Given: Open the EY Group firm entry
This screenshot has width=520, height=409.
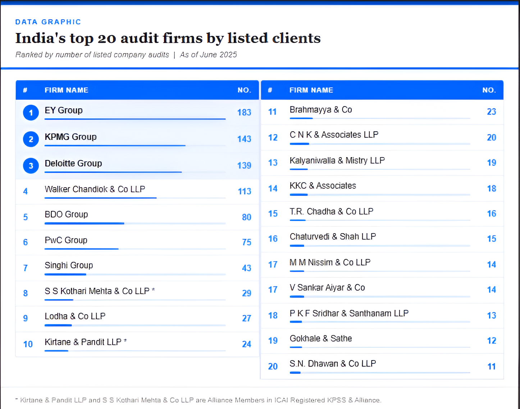Looking at the screenshot, I should [x=64, y=111].
